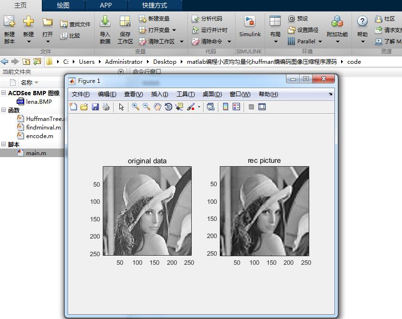Toggle the Rotate 3D tool
Viewport: 402px width, 319px height.
pos(168,107)
